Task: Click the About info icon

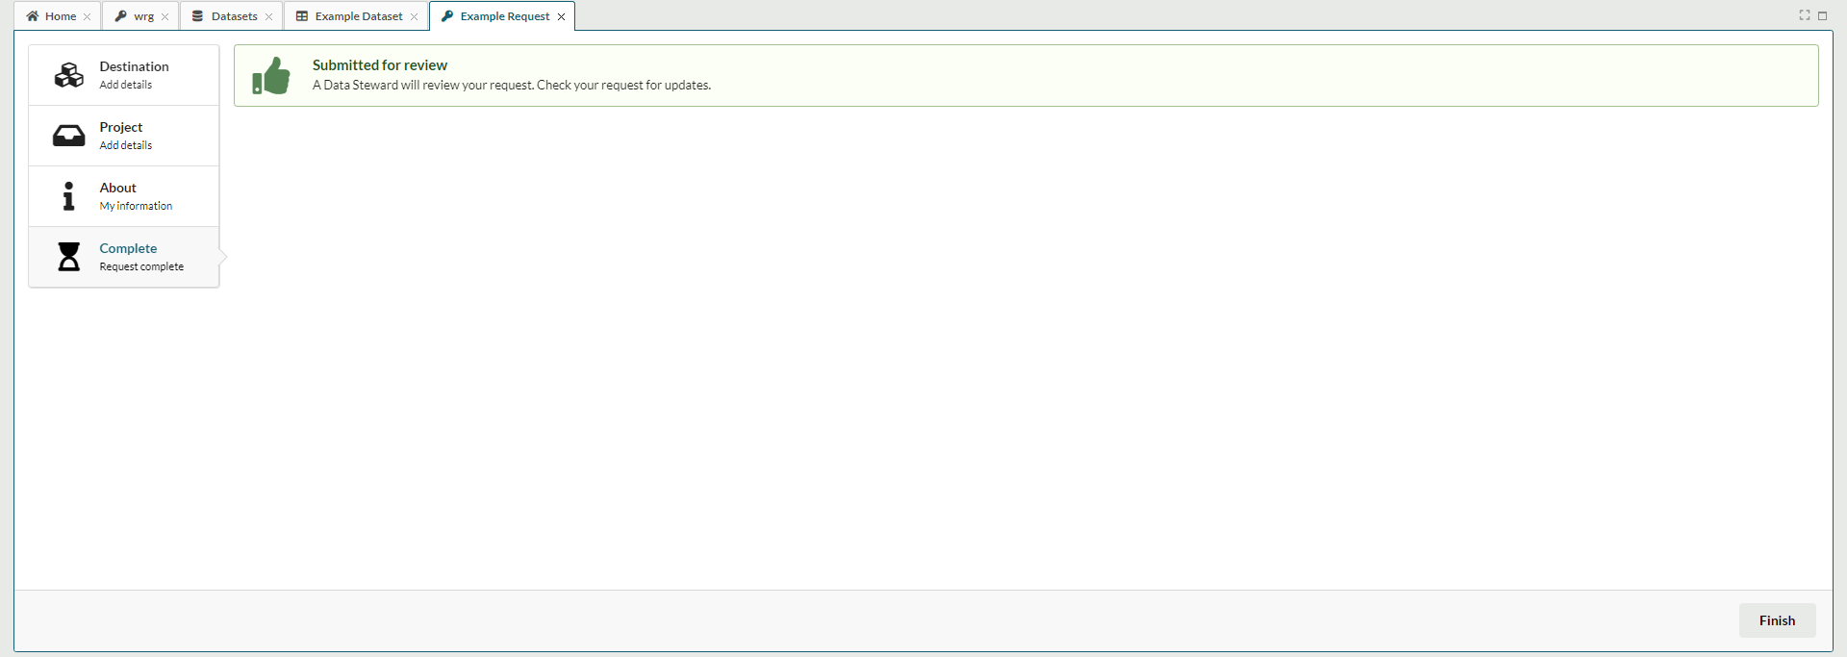Action: click(x=68, y=196)
